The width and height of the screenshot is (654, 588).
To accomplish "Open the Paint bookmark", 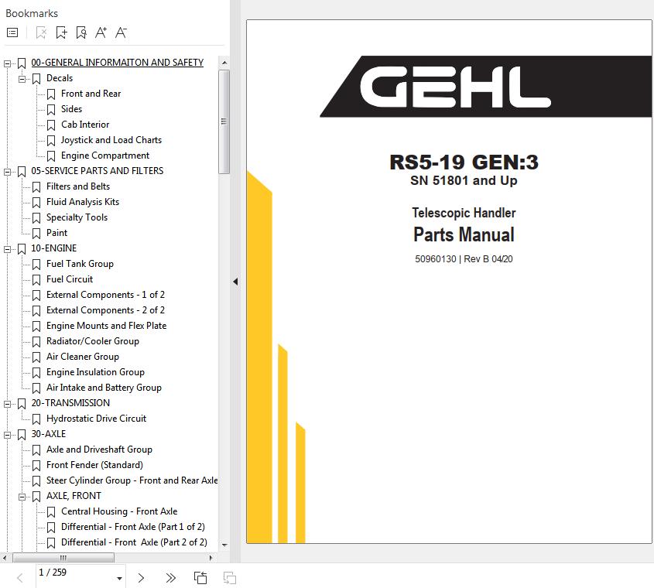I will pyautogui.click(x=56, y=233).
